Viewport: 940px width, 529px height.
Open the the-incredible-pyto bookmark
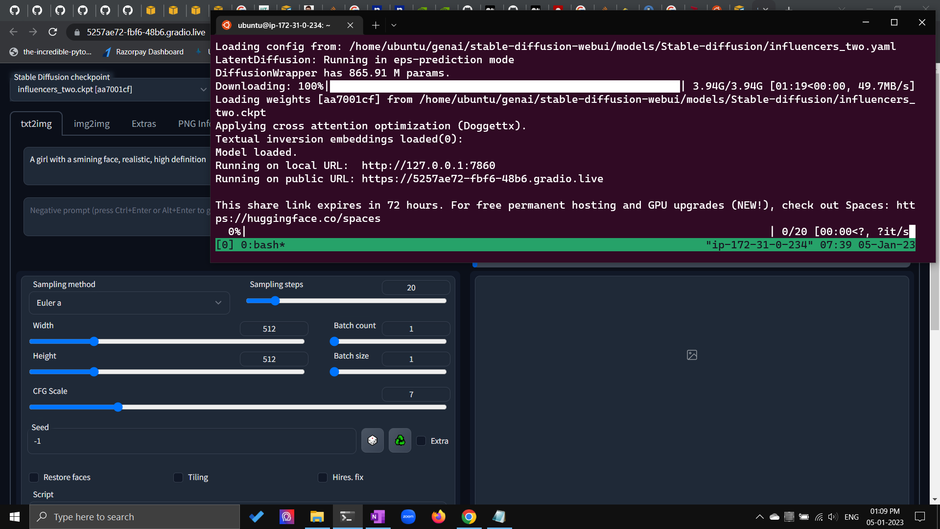tap(51, 52)
